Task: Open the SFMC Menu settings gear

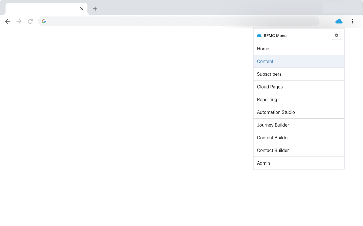Action: [336, 35]
